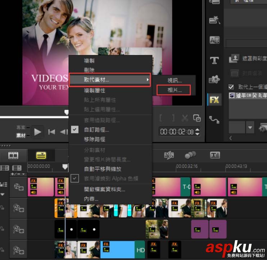Toggle the overlay track 1 lock ripple icon
This screenshot has width=267, height=260.
[2, 208]
